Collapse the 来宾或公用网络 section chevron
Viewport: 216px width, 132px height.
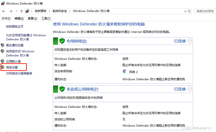coord(190,89)
